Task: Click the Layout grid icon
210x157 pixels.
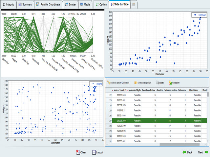Action: [x=94, y=152]
